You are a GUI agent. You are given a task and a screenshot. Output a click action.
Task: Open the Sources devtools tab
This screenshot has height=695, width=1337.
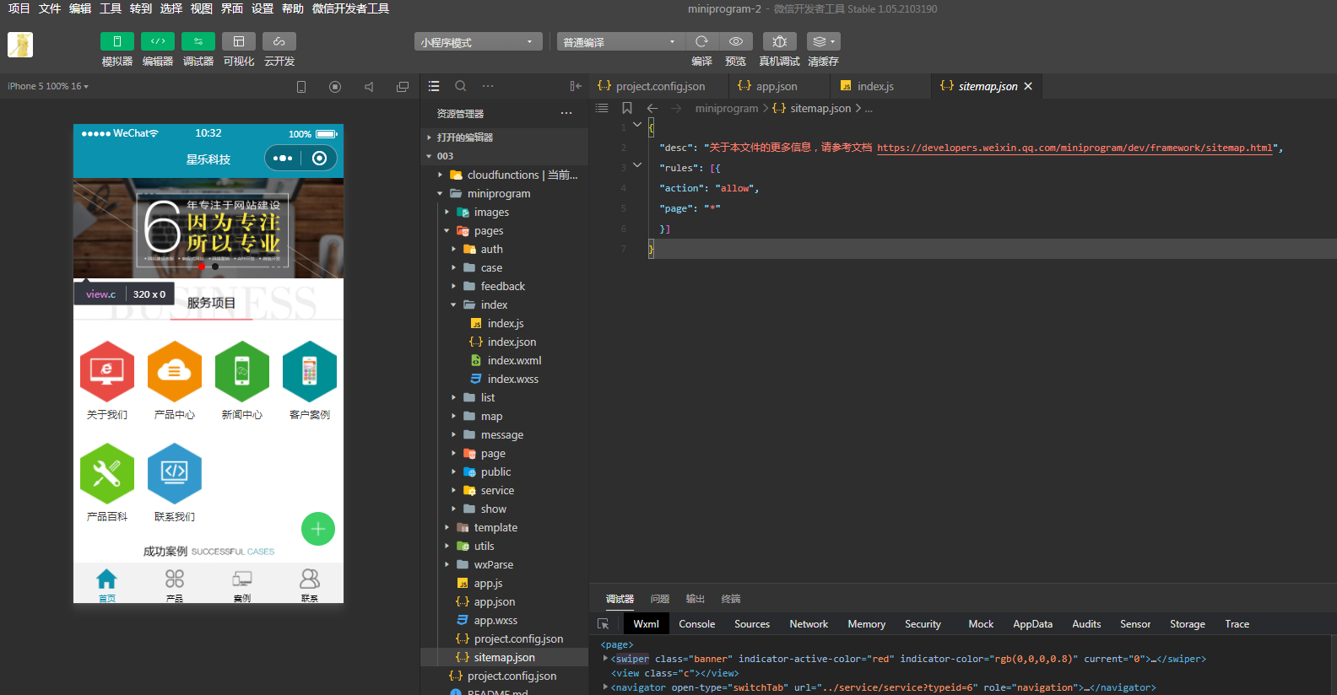click(752, 624)
